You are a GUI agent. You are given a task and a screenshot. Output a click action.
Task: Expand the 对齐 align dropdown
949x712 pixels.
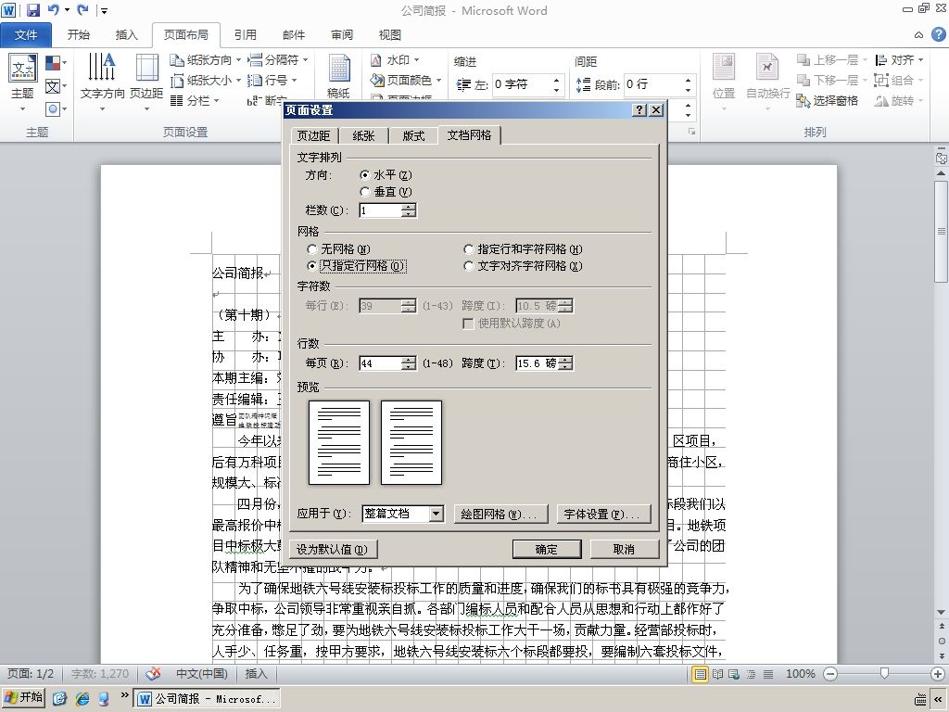[x=920, y=60]
